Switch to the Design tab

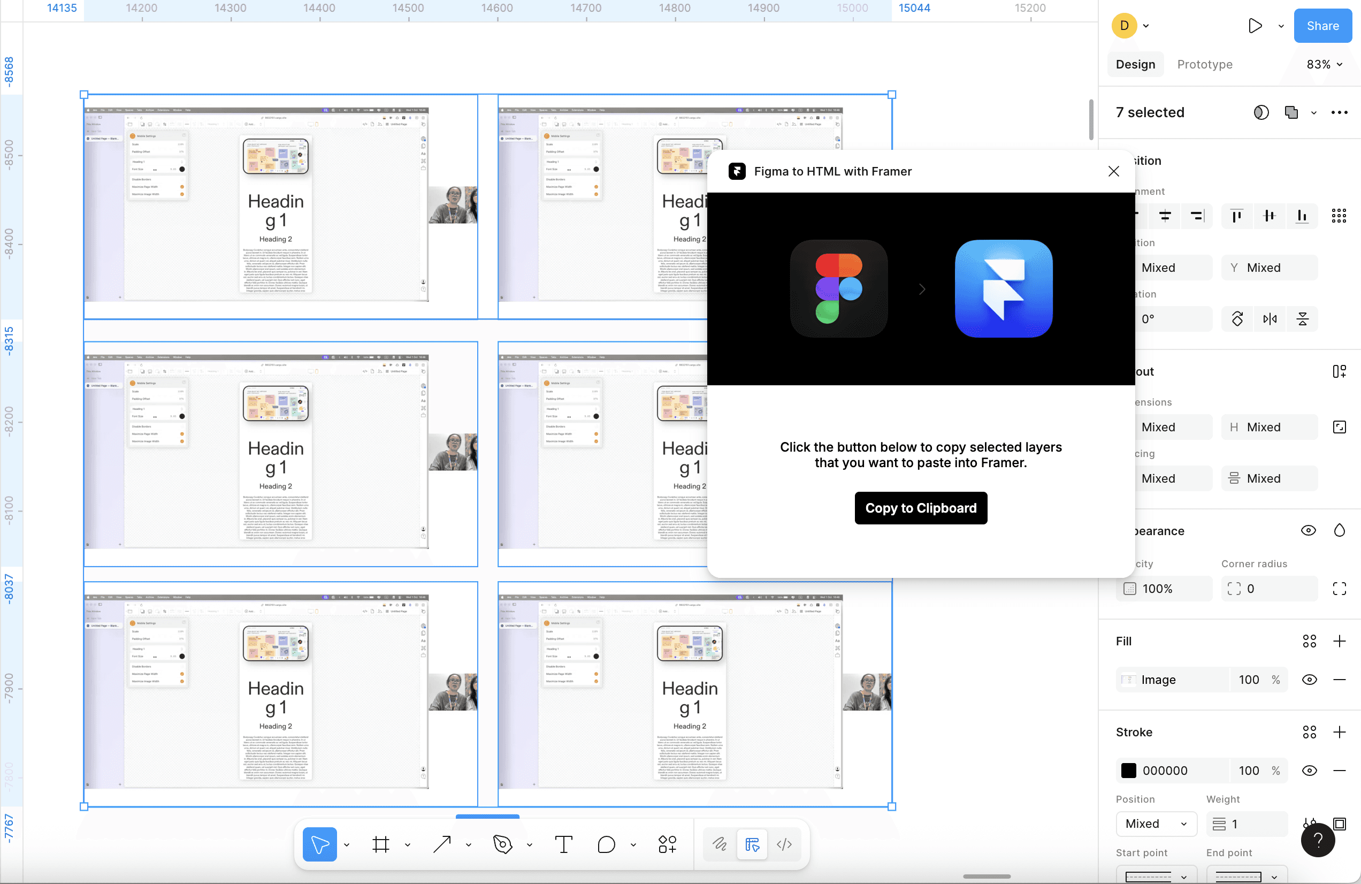[x=1135, y=65]
